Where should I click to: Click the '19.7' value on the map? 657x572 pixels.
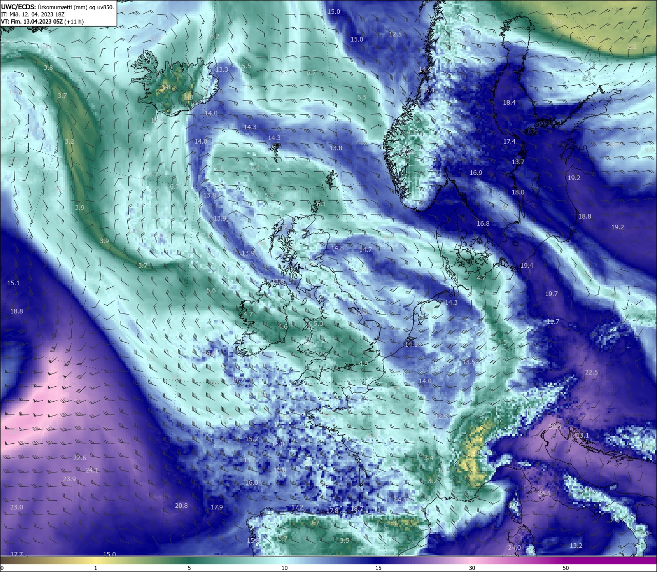(x=551, y=294)
